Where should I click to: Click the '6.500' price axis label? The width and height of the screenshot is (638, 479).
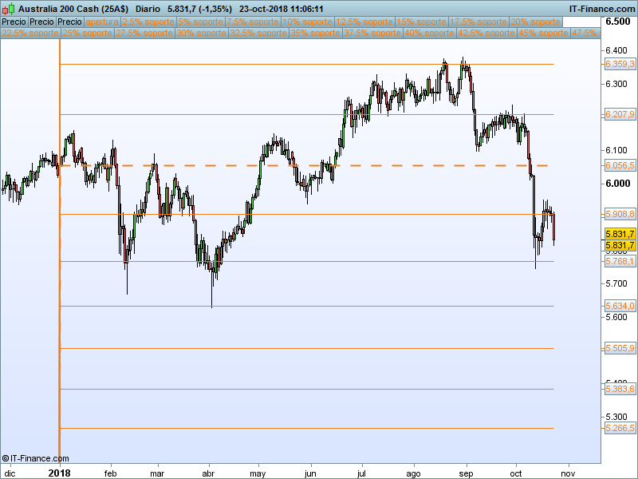[617, 22]
